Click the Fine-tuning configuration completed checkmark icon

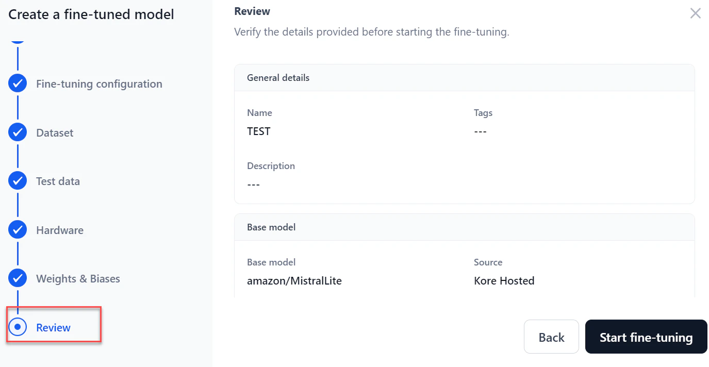point(17,83)
